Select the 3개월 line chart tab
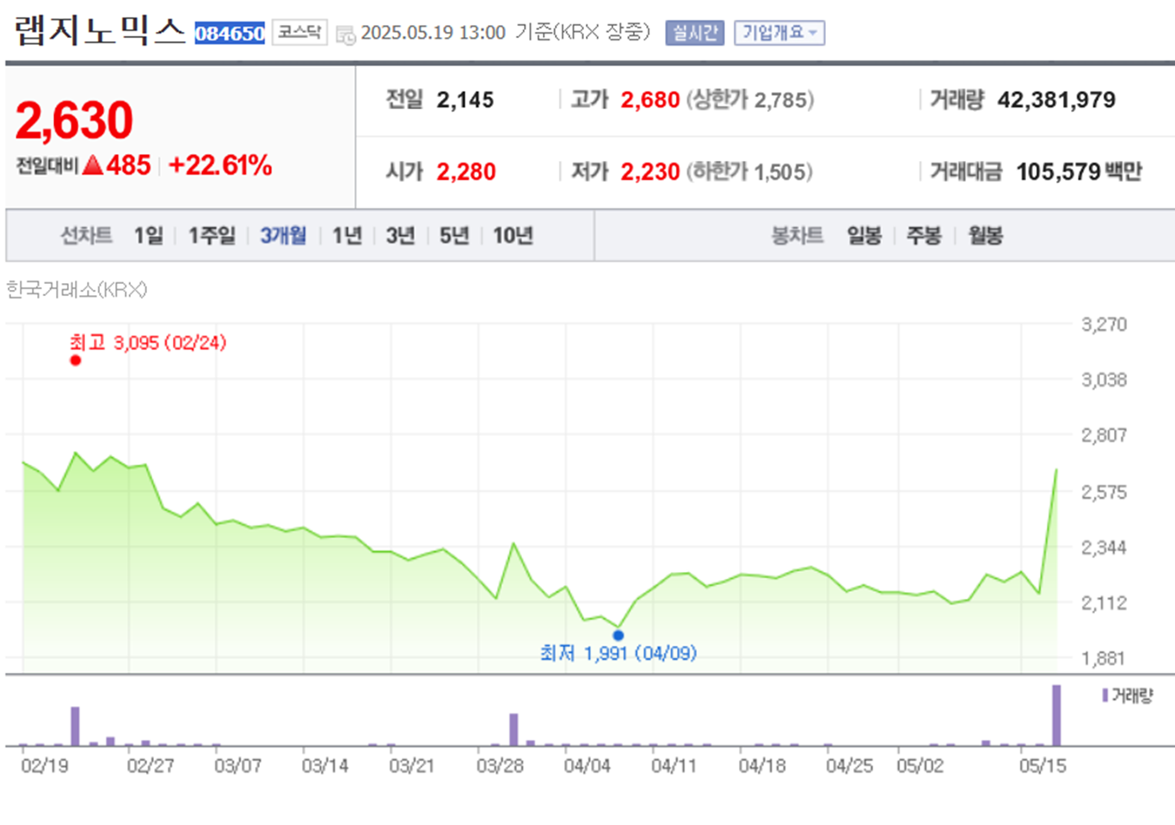 click(x=283, y=236)
